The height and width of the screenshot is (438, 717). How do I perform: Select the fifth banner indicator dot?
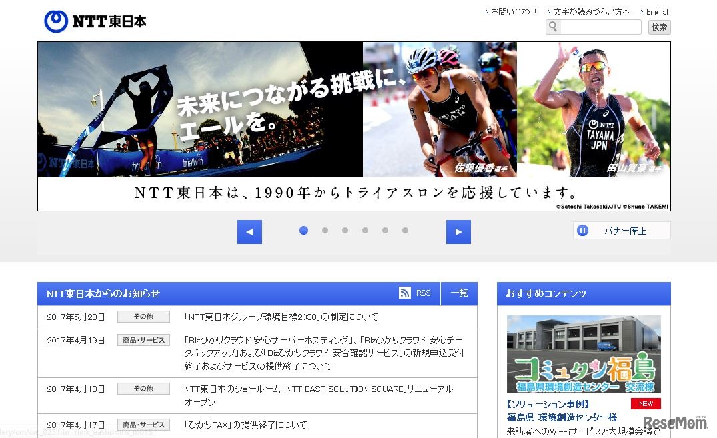[385, 231]
